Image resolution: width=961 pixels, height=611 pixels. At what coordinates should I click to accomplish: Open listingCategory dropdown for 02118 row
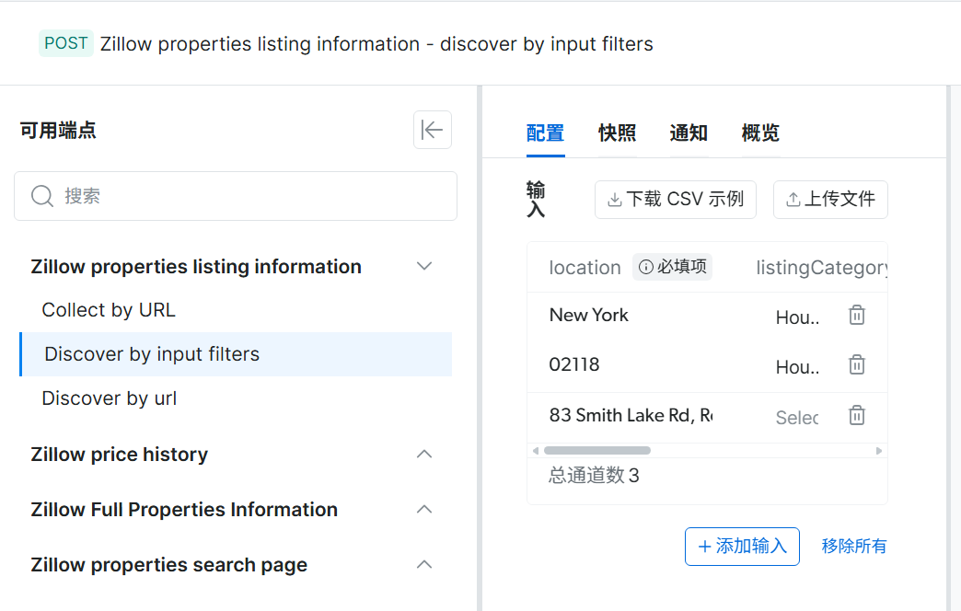tap(797, 367)
